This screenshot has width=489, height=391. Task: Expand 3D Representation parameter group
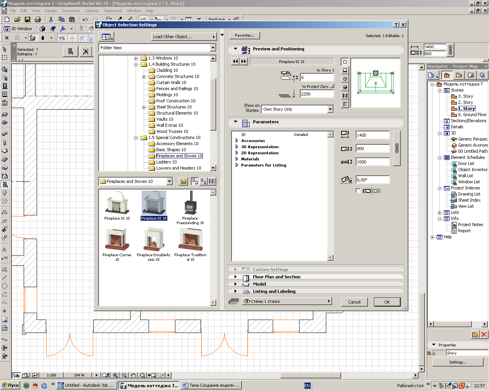coord(237,147)
